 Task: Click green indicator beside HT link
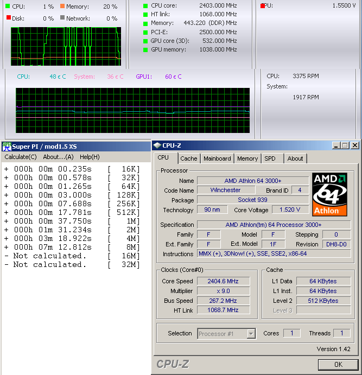tap(145, 15)
